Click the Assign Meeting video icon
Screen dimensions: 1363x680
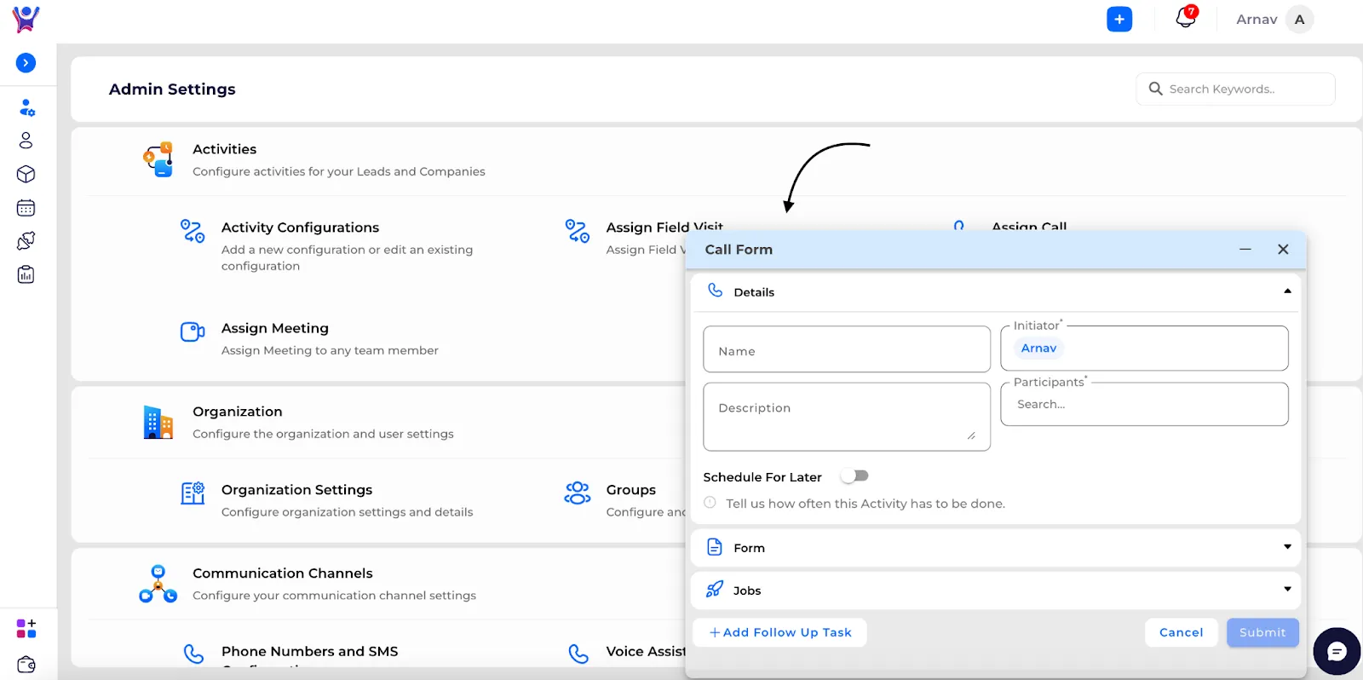pyautogui.click(x=193, y=331)
